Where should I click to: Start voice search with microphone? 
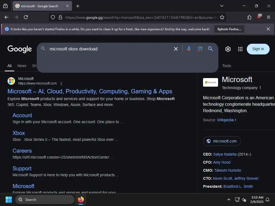[189, 49]
